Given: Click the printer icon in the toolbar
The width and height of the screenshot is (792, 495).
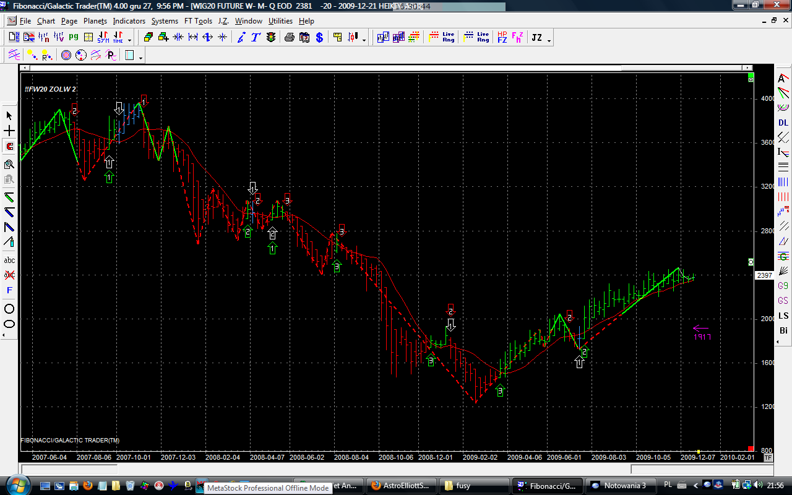Looking at the screenshot, I should [289, 38].
